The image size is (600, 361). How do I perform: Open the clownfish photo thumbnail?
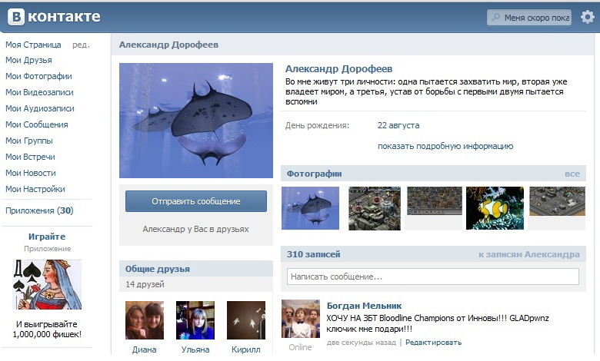[495, 208]
